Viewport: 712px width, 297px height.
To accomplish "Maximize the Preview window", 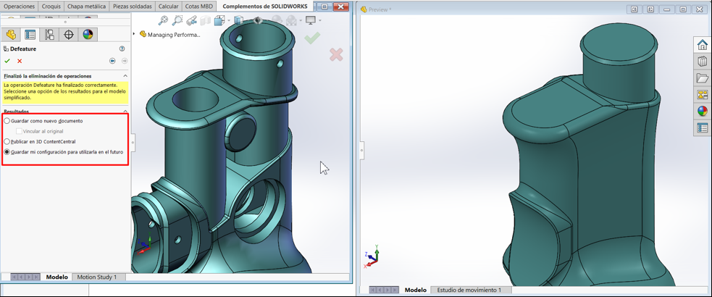I will coord(682,9).
